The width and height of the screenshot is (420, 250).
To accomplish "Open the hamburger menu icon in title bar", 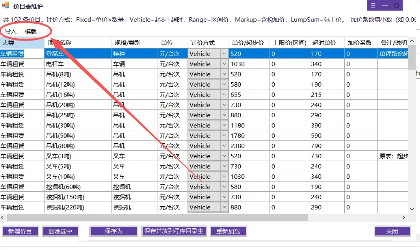I will click(x=373, y=6).
